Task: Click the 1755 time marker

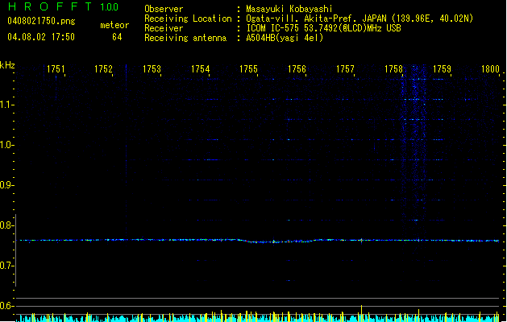Action: (248, 69)
